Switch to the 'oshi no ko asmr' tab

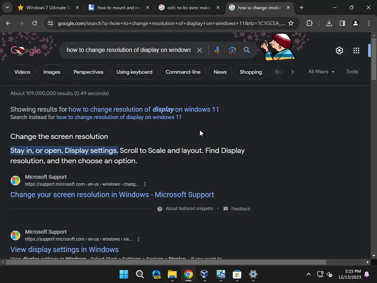[188, 8]
